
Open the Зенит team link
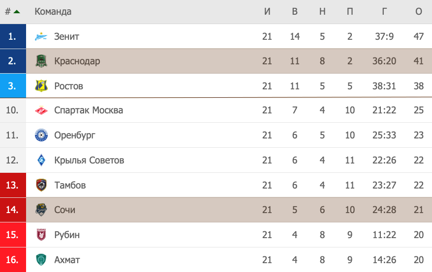[x=67, y=36]
